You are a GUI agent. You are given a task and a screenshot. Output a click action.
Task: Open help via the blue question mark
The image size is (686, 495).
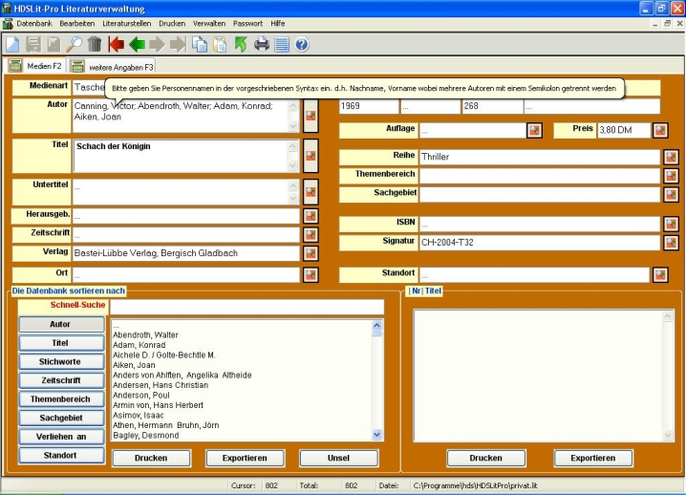click(x=302, y=44)
